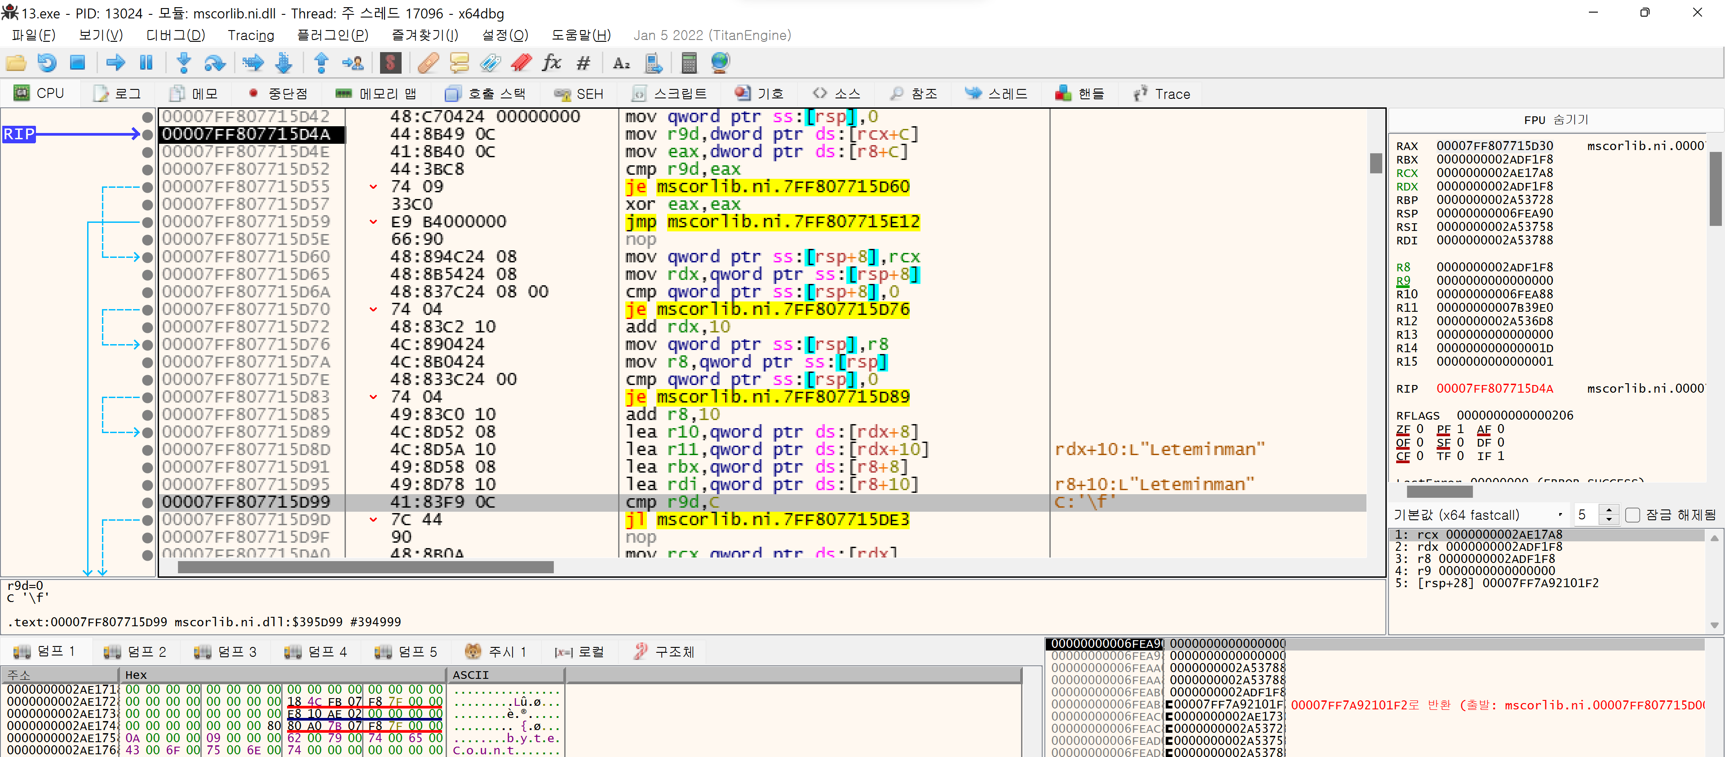
Task: Toggle the OF flag value
Action: (1420, 443)
